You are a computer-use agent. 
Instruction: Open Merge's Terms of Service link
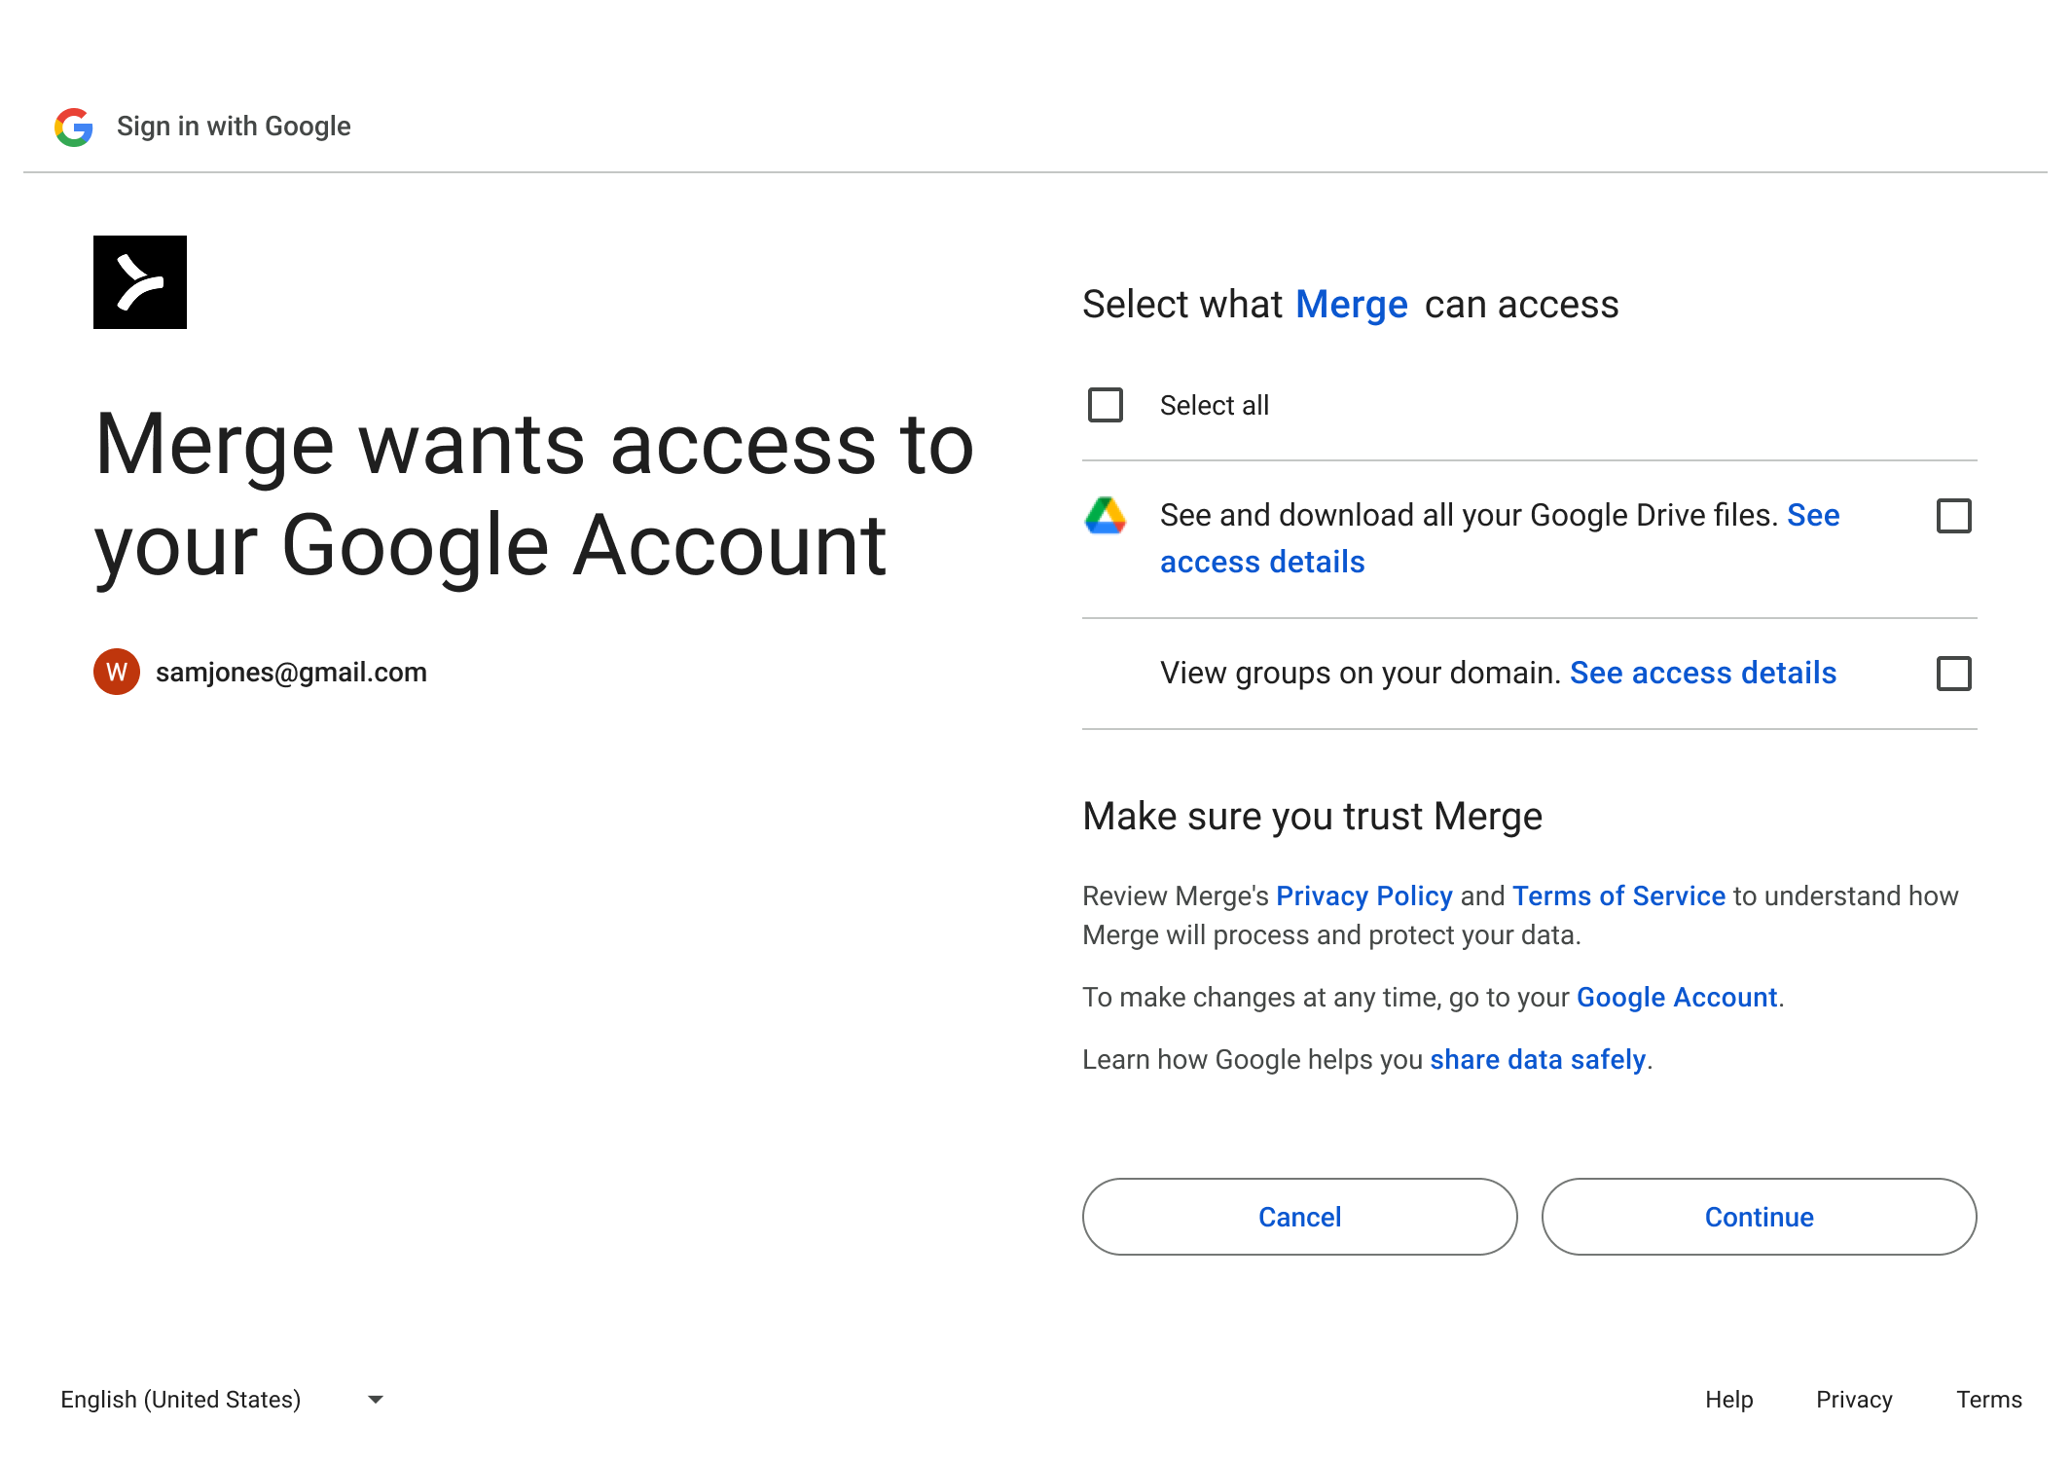pyautogui.click(x=1618, y=895)
